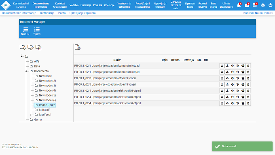Select the New node (5) folder
Image resolution: width=275 pixels, height=155 pixels.
click(45, 95)
